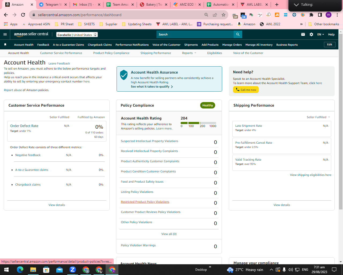Open a new browser tab
Viewport: 343px width, 275px height.
pos(277,5)
